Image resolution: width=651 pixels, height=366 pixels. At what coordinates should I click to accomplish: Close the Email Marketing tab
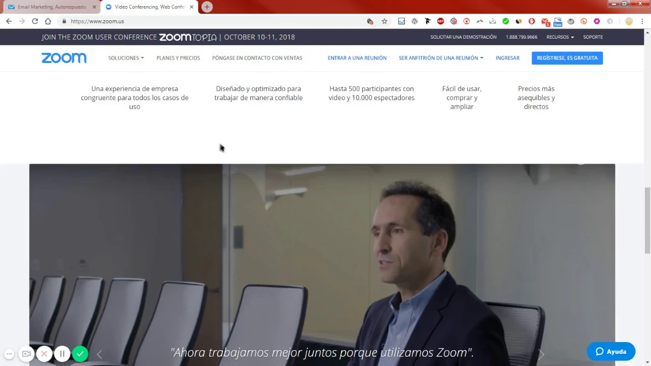tap(94, 7)
